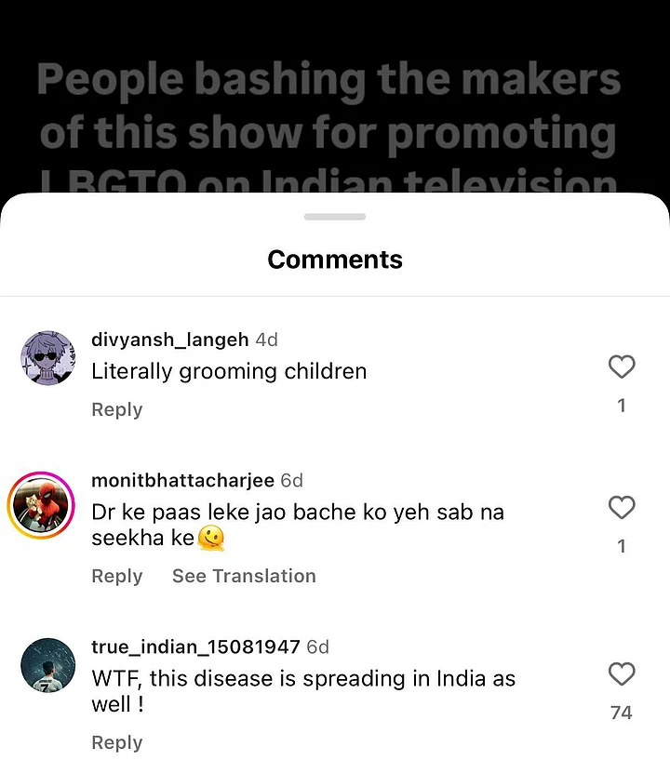Tap the comments sheet drag handle

coord(335,217)
